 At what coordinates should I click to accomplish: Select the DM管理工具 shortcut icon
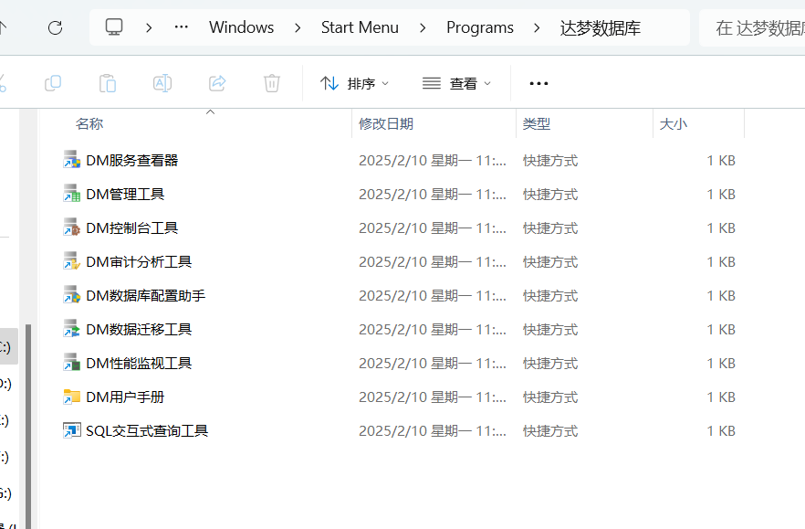pos(72,194)
